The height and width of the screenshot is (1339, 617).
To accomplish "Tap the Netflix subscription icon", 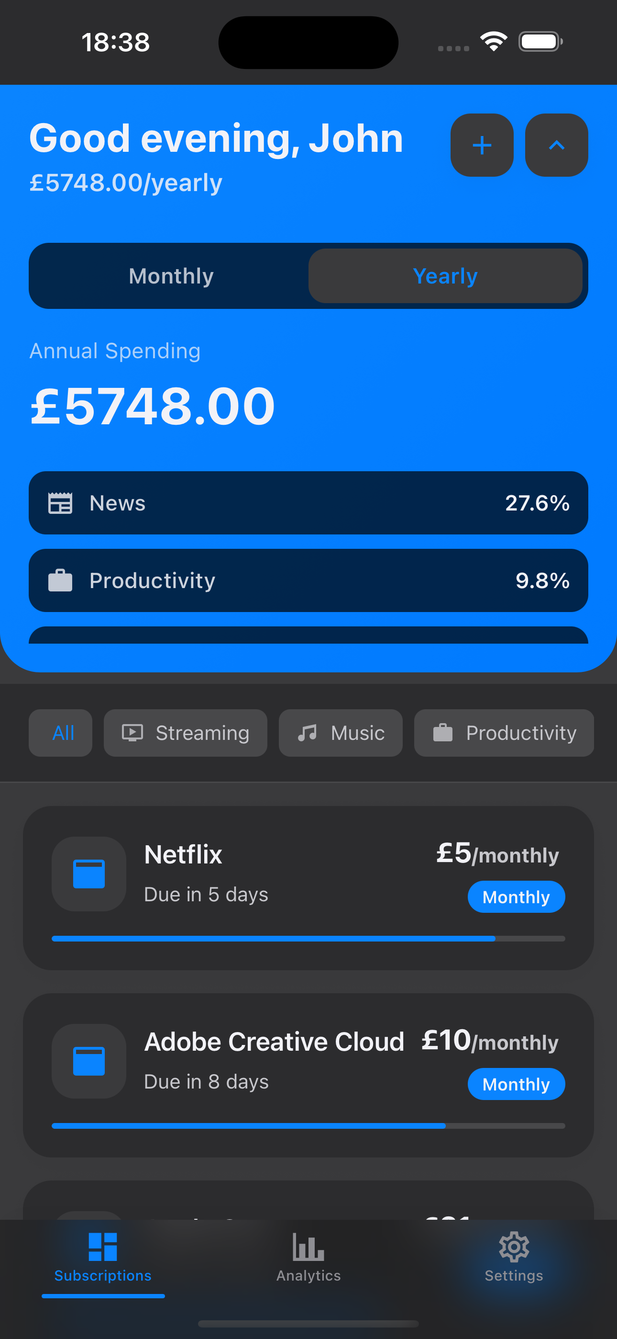I will [89, 874].
